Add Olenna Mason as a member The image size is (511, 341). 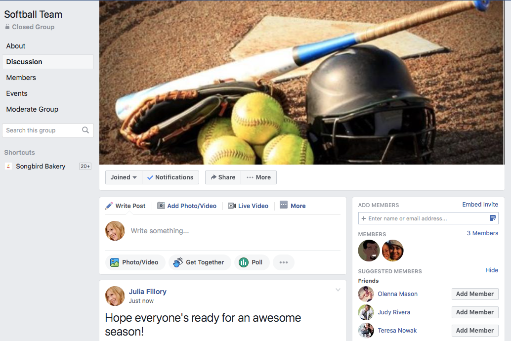[x=474, y=294]
